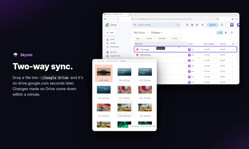Open Workspaces in Drive sidebar
Screen dimensions: 249x149
click(x=114, y=47)
